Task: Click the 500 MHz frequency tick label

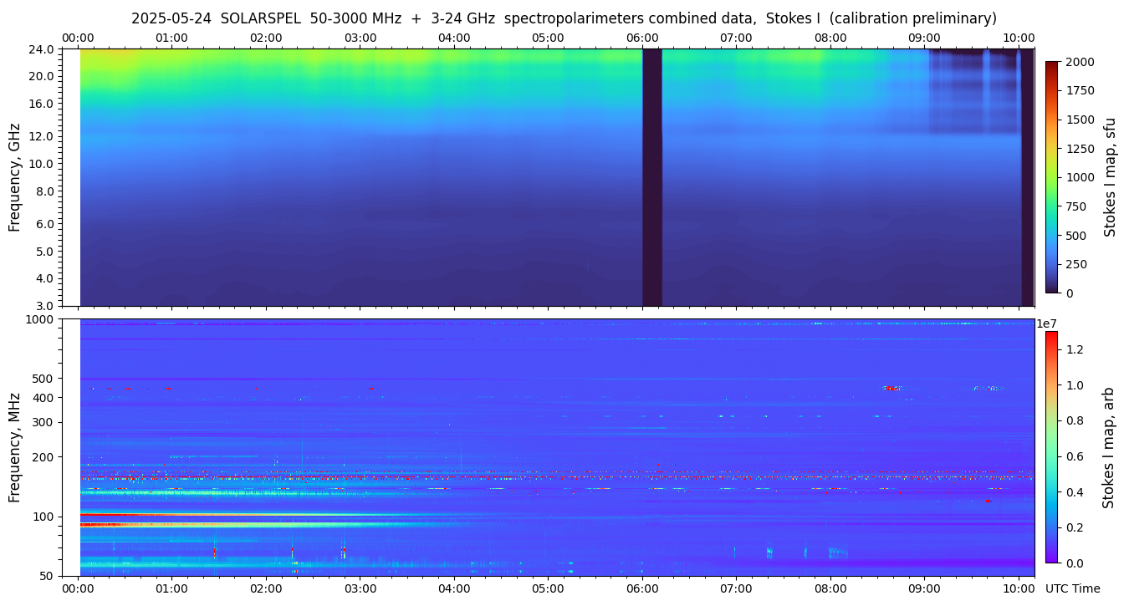Action: click(43, 379)
